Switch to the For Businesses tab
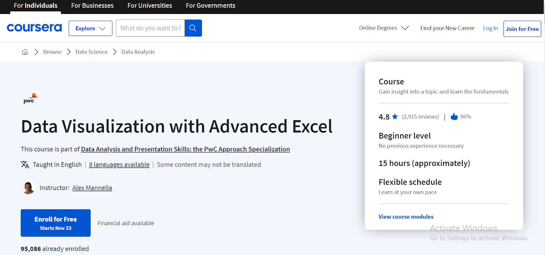This screenshot has width=545, height=255. [x=92, y=6]
